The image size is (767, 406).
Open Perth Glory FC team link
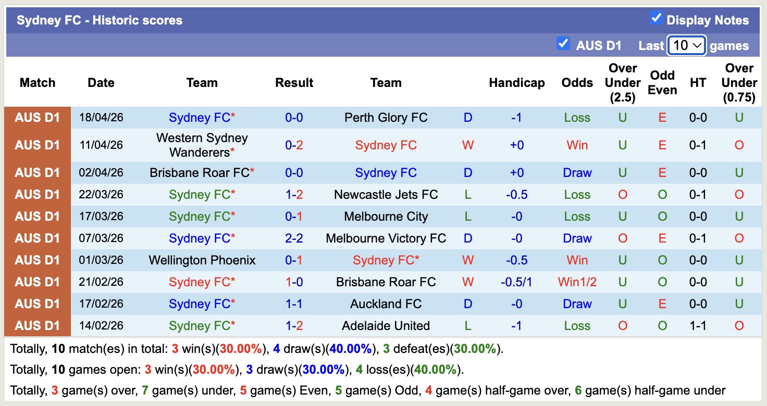386,118
